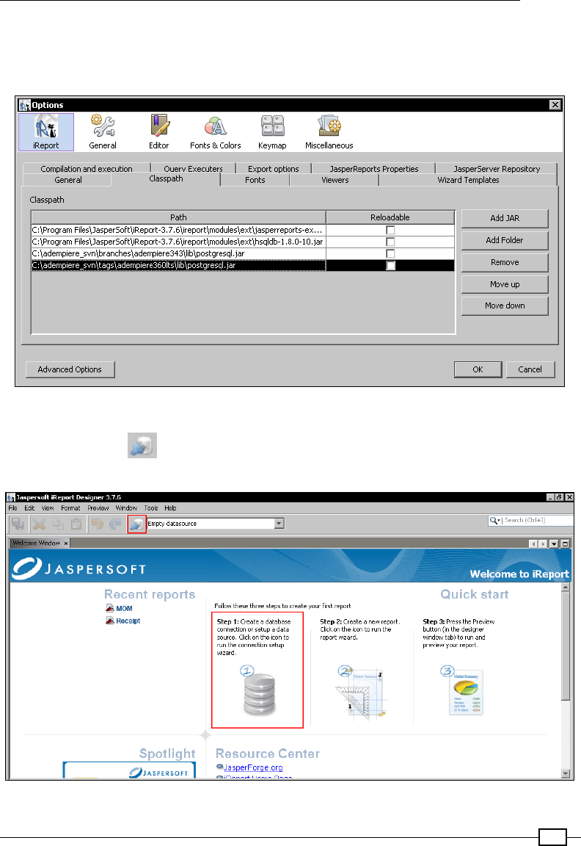Open the iReport options category

pyautogui.click(x=45, y=132)
